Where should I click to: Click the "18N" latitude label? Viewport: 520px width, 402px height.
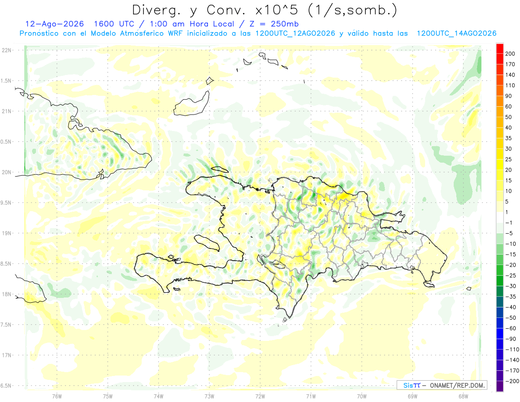pos(6,294)
